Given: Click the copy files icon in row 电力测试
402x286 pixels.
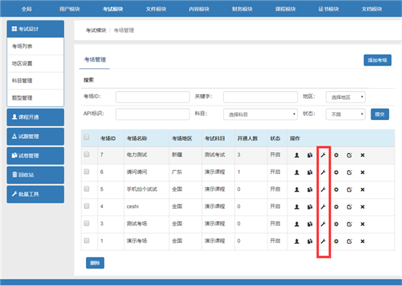Looking at the screenshot, I should [x=309, y=155].
